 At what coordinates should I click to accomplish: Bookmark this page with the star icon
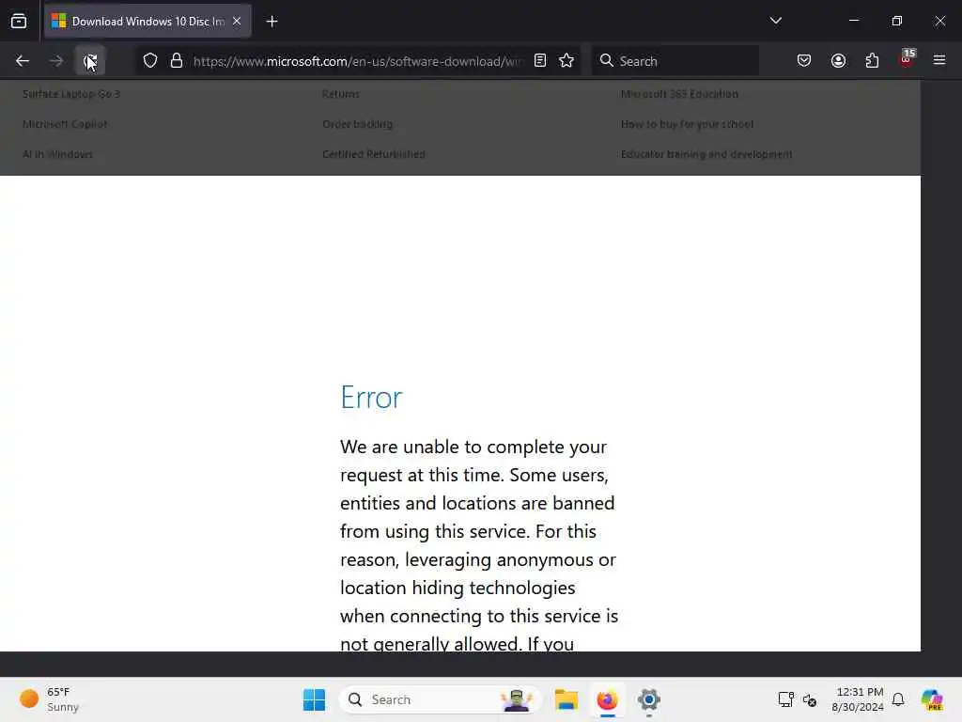pyautogui.click(x=566, y=60)
